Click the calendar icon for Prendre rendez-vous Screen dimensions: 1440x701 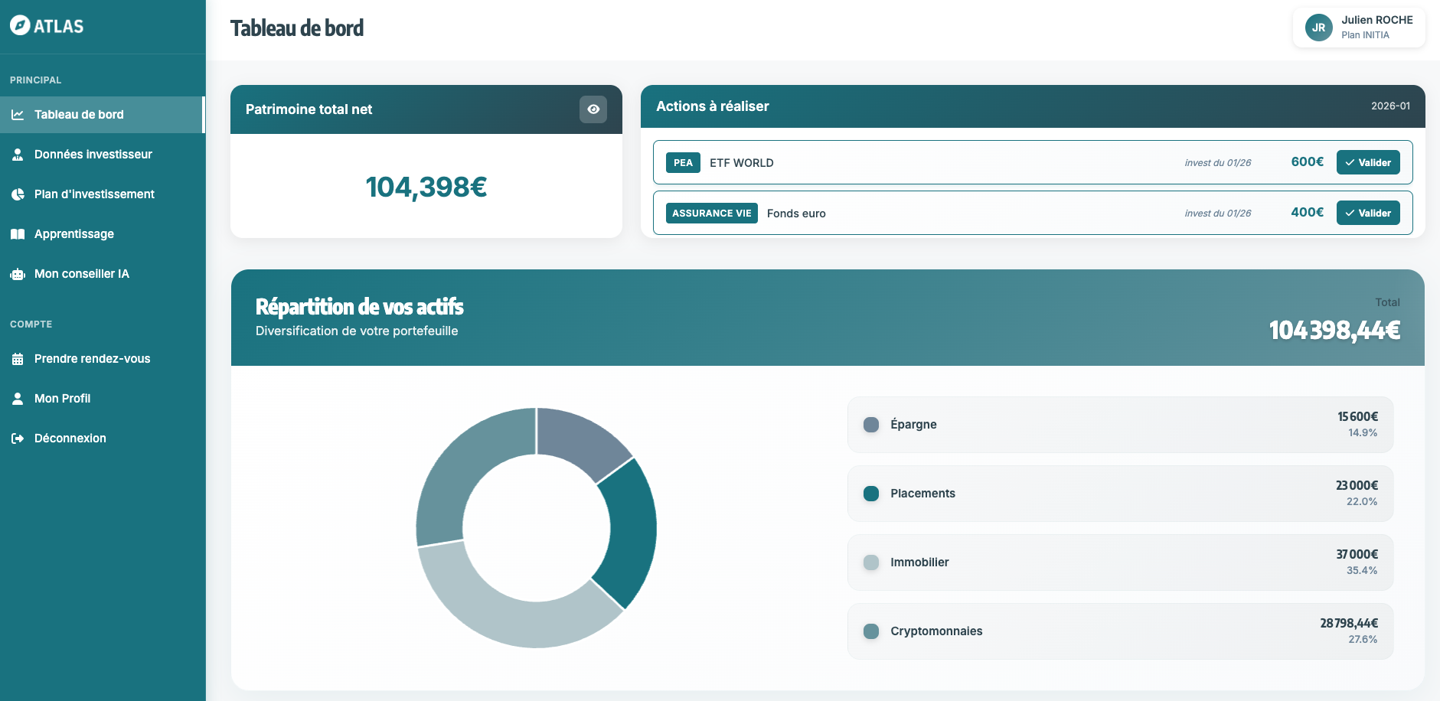[x=18, y=359]
